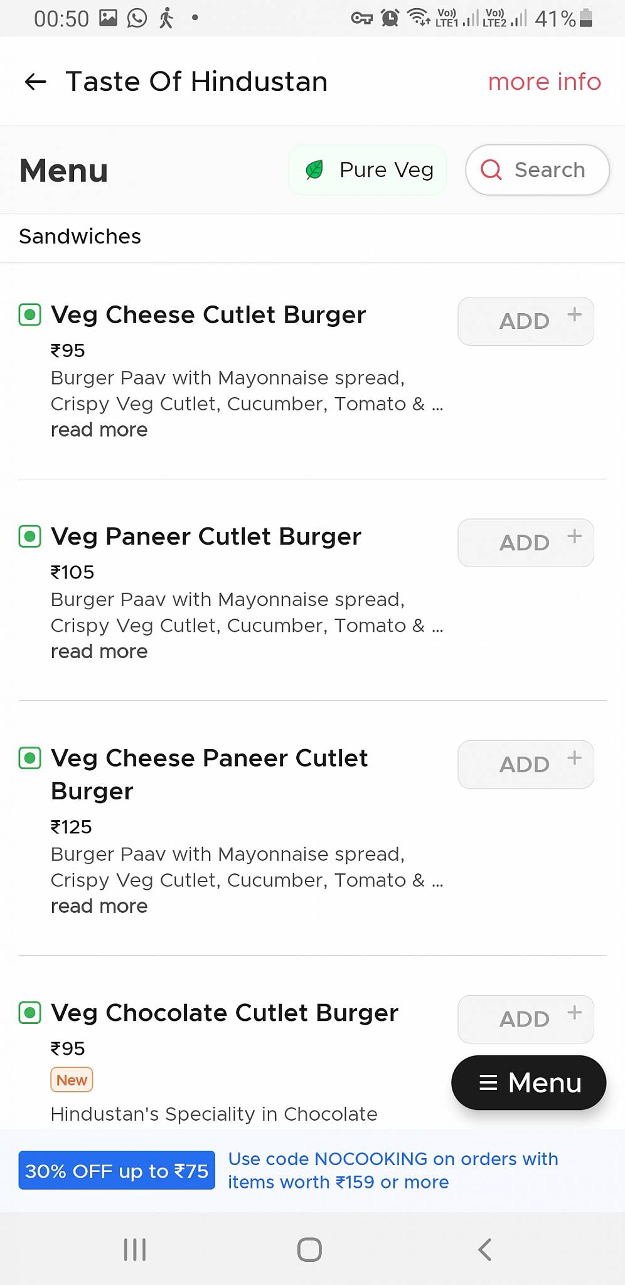
Task: Open the floating black Menu button
Action: (529, 1082)
